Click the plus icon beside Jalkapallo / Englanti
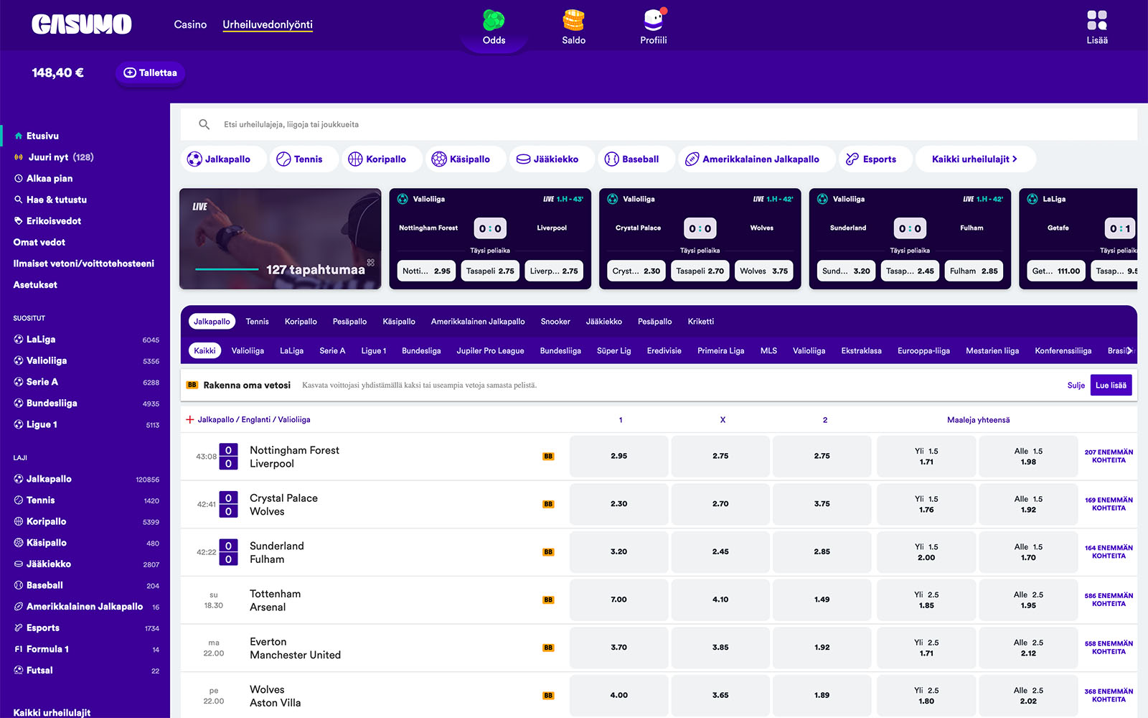The height and width of the screenshot is (718, 1148). pyautogui.click(x=190, y=420)
